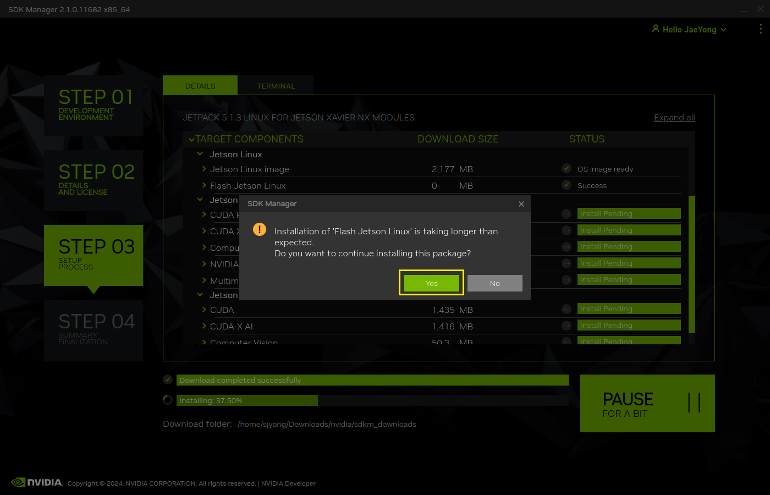Viewport: 770px width, 495px height.
Task: Click Download completed checkmark icon
Action: click(x=168, y=380)
